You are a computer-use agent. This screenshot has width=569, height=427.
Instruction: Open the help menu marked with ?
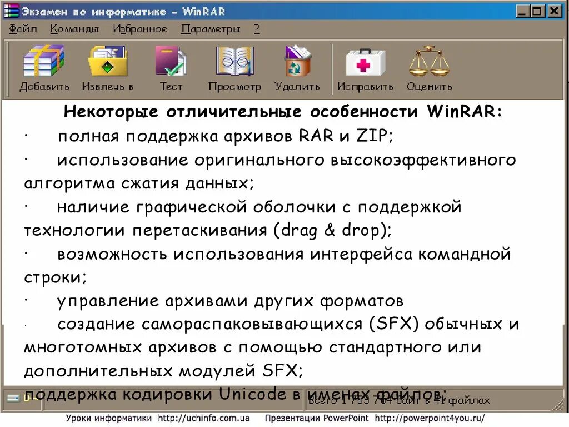pyautogui.click(x=256, y=28)
